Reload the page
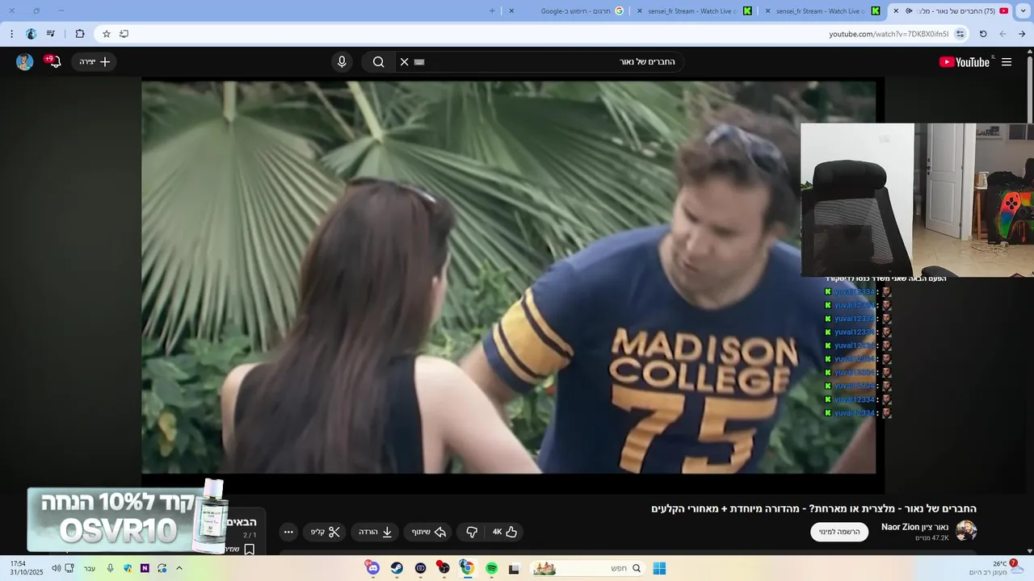This screenshot has height=581, width=1034. [x=983, y=34]
